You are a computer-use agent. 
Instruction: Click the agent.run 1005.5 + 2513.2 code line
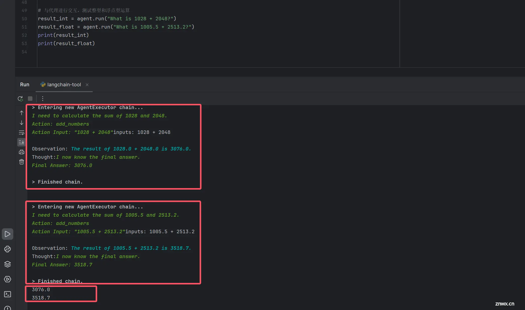point(116,27)
